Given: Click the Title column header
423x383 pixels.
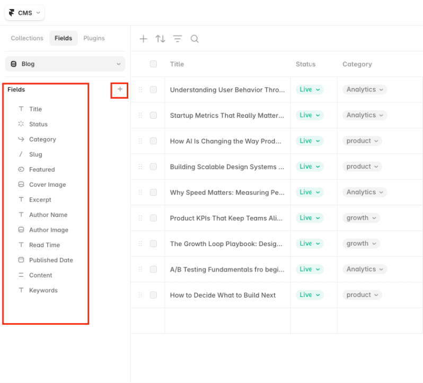Looking at the screenshot, I should click(x=177, y=64).
